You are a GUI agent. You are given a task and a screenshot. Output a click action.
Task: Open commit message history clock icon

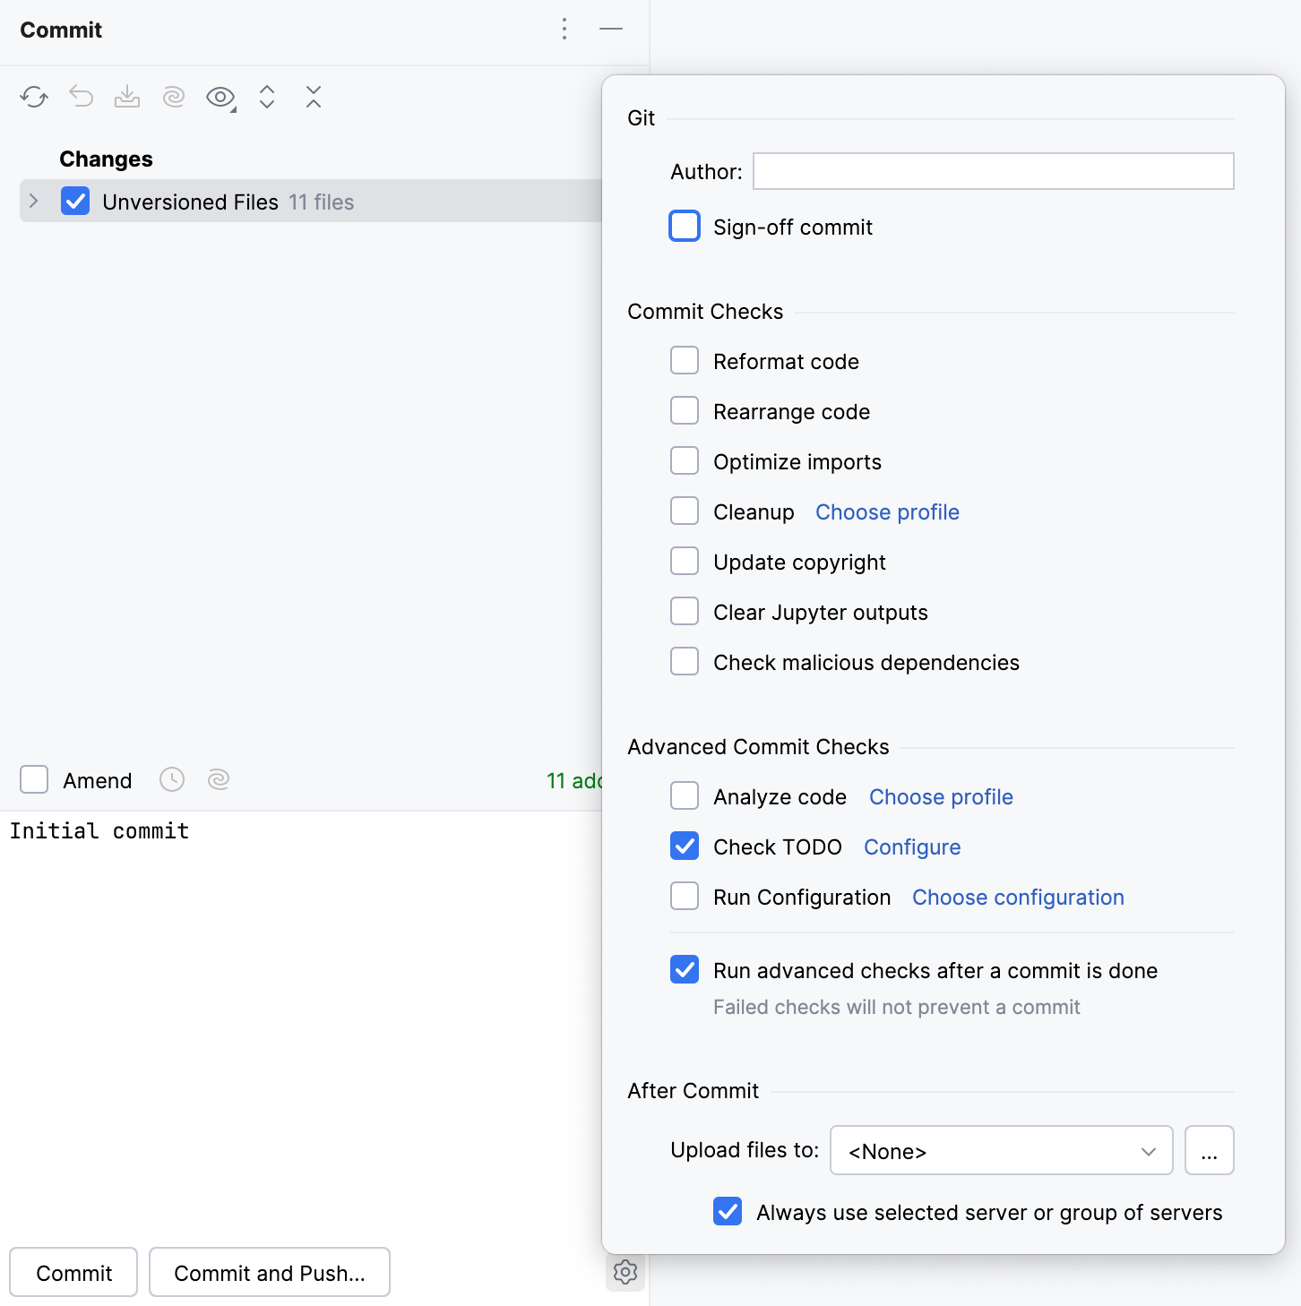click(172, 780)
